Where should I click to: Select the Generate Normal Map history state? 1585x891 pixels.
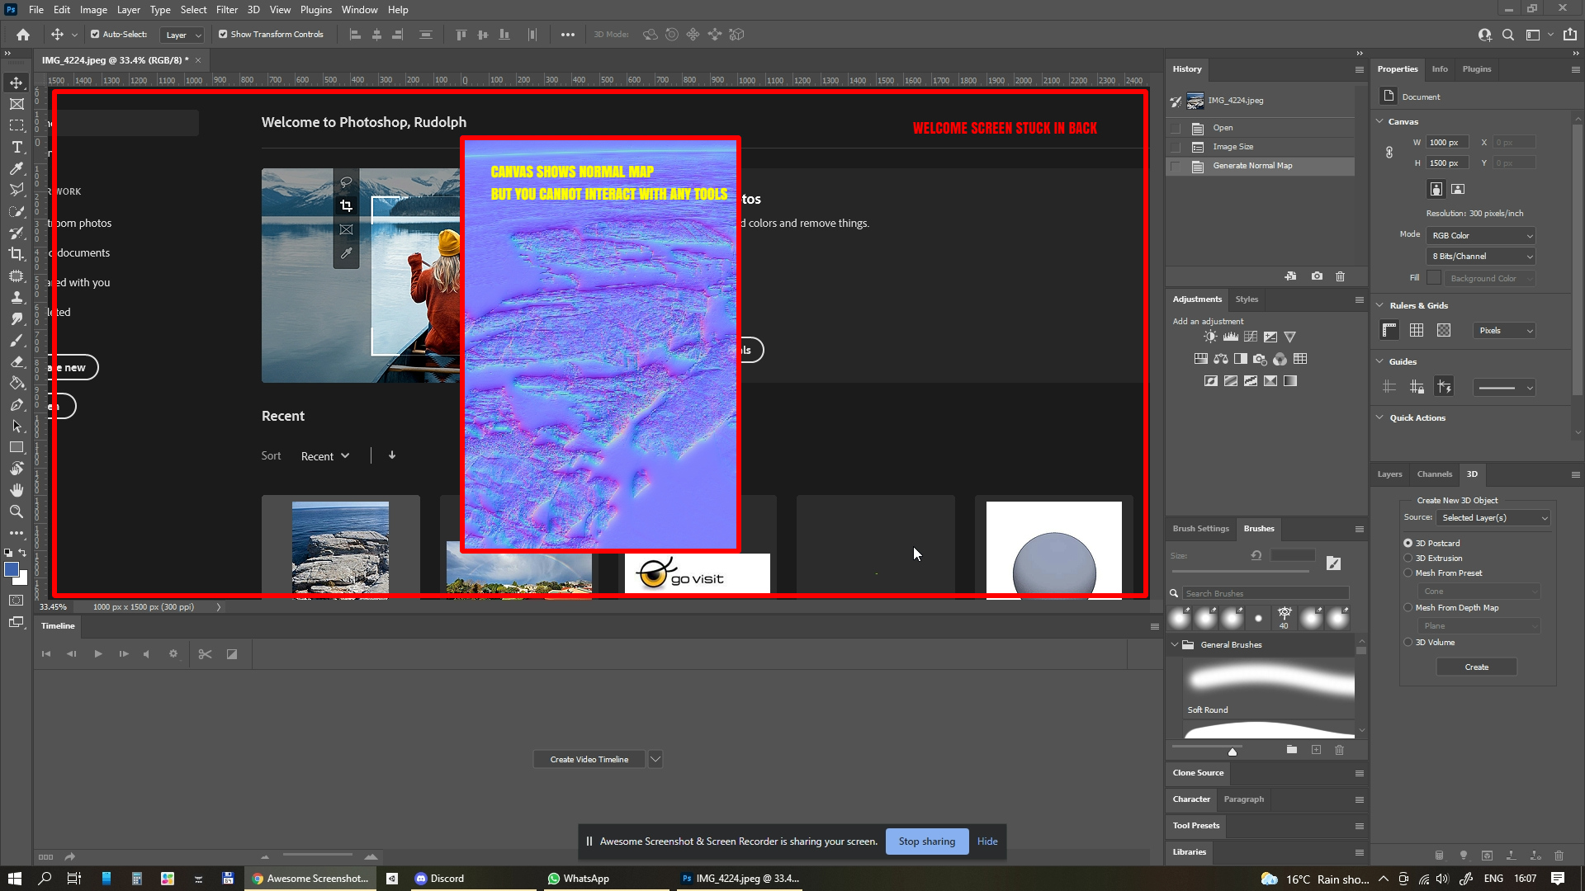1256,165
